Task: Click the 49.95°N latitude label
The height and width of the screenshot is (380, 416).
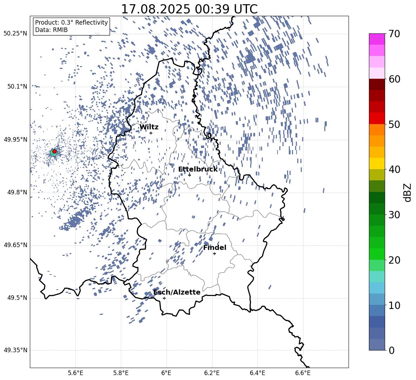Action: click(15, 139)
